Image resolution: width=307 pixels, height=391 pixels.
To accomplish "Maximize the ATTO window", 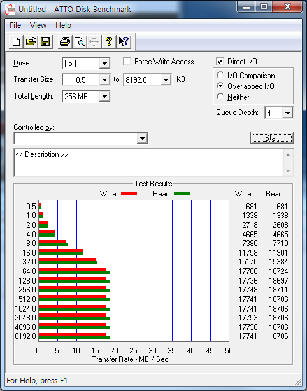I will click(264, 7).
